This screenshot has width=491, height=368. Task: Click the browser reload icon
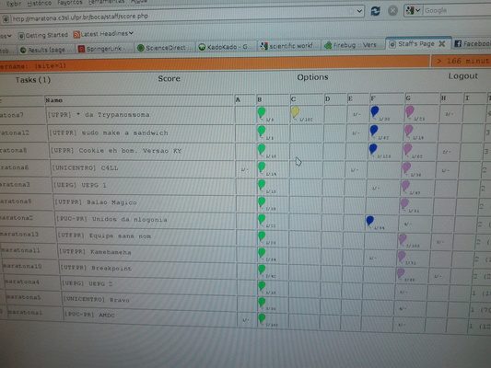coord(375,11)
